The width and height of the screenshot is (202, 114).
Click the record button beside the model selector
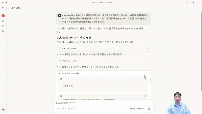coord(149,109)
